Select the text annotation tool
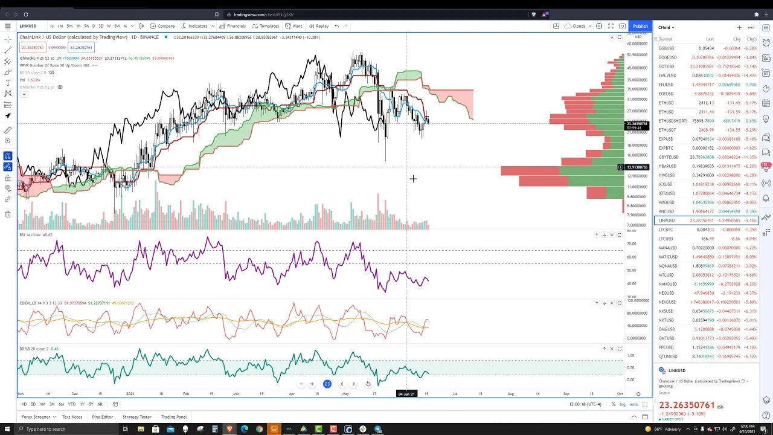 [x=7, y=83]
